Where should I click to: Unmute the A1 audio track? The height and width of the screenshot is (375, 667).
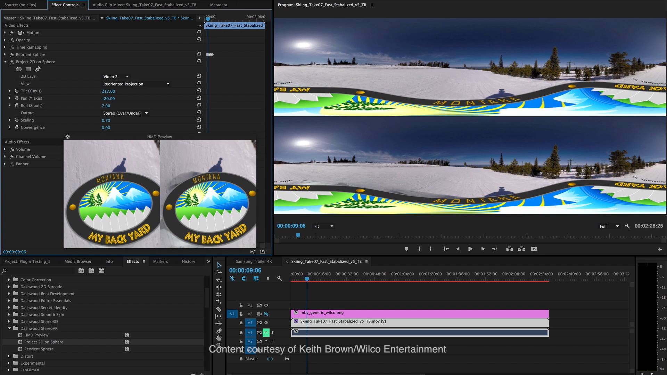266,333
